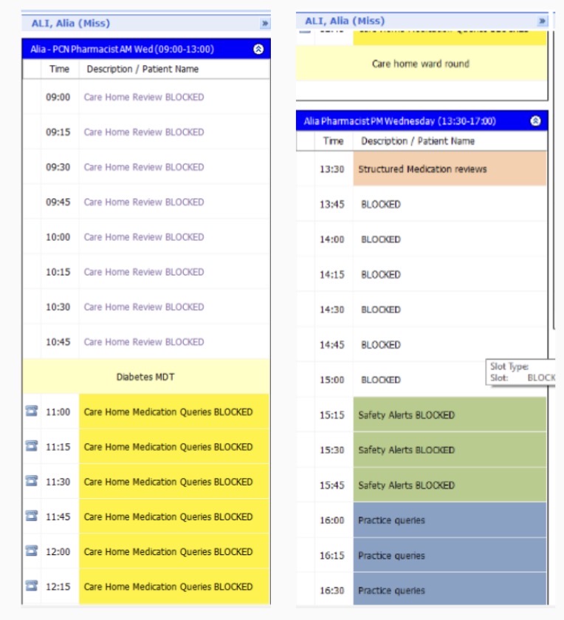This screenshot has width=564, height=620.
Task: Click the slot icon beside 12:15
Action: 31,586
